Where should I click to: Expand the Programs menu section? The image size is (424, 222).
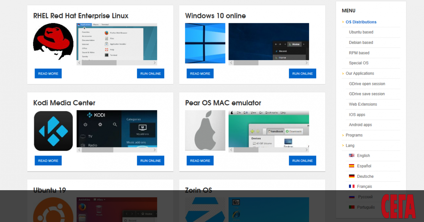pos(354,135)
